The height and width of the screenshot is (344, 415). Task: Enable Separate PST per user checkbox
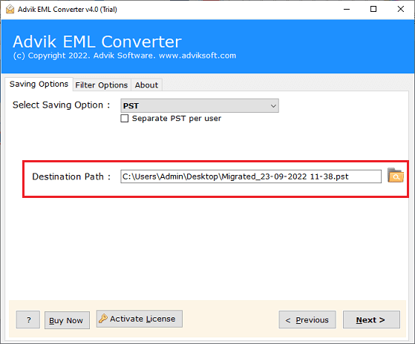(x=125, y=118)
